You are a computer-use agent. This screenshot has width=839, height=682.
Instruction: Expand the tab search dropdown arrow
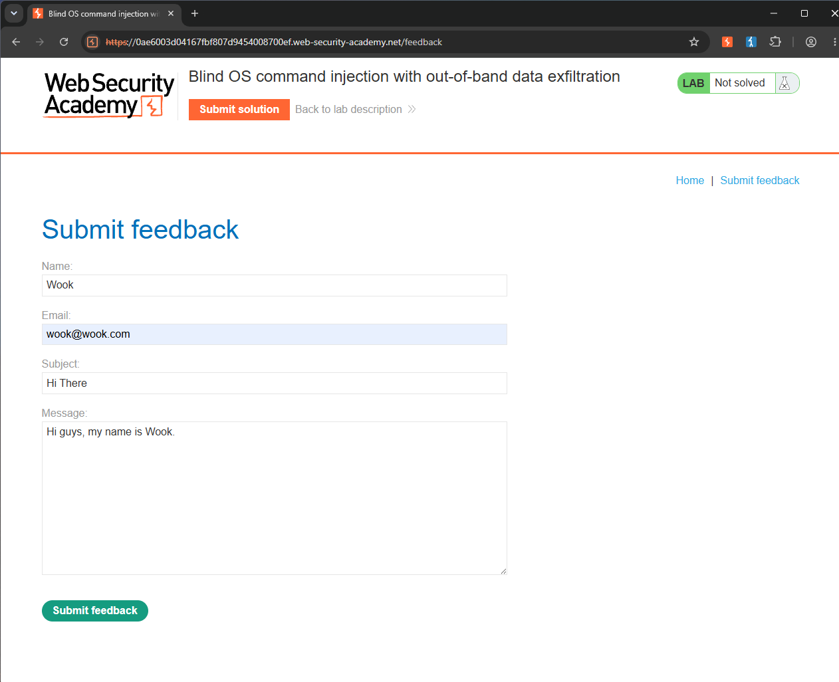pyautogui.click(x=14, y=13)
